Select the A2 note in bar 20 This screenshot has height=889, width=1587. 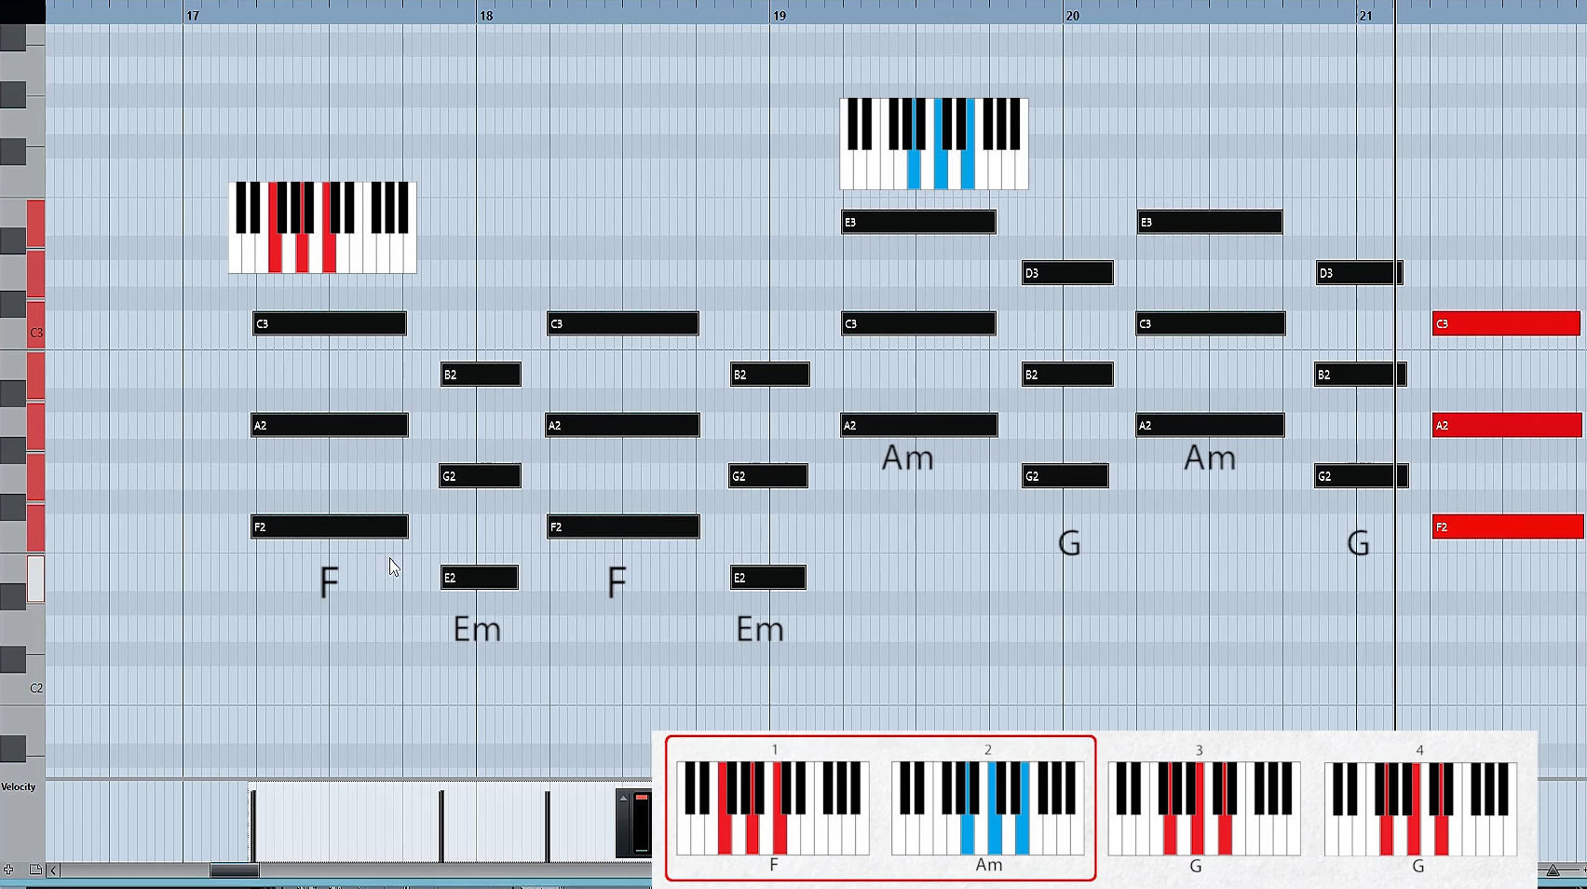1211,425
